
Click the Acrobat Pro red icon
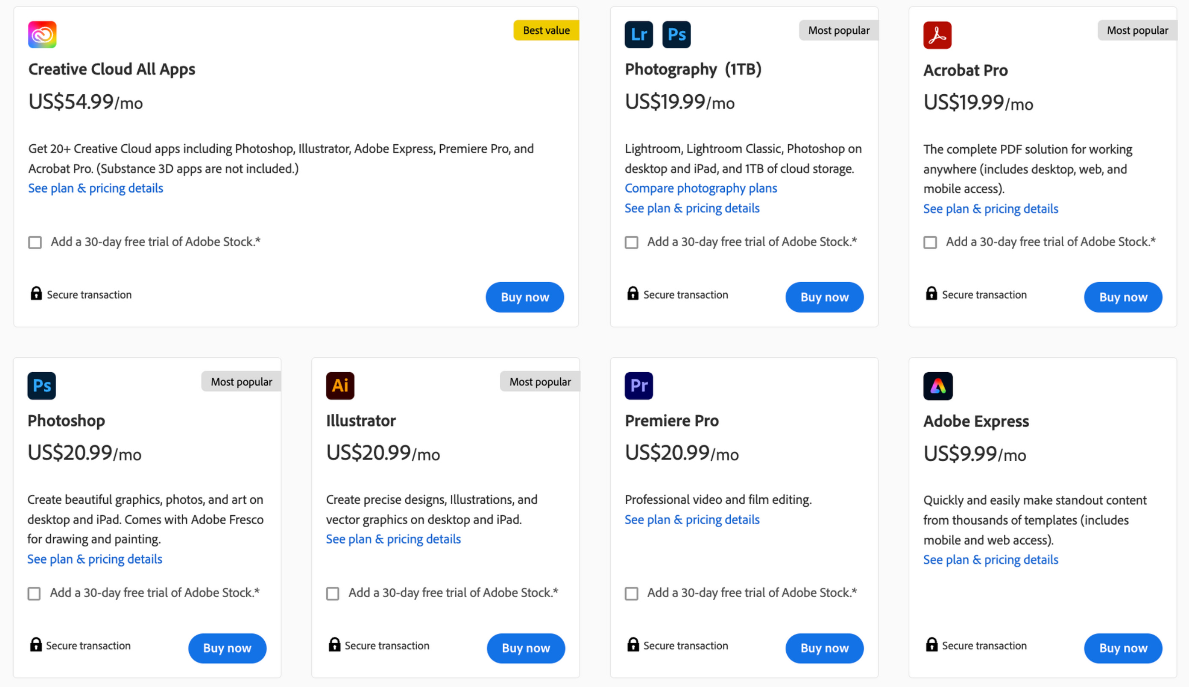tap(937, 35)
